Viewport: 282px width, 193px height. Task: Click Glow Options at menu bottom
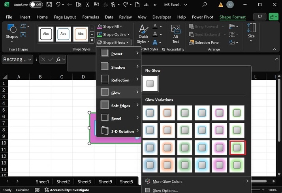pyautogui.click(x=165, y=190)
